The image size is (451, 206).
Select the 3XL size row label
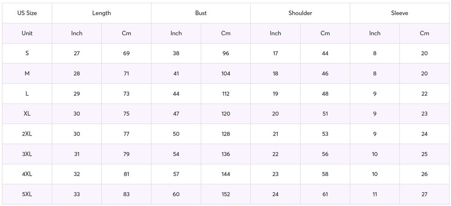click(27, 154)
